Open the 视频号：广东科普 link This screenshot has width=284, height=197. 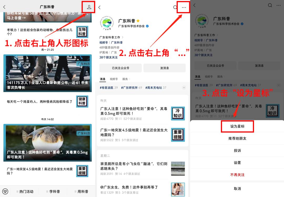coord(111,42)
